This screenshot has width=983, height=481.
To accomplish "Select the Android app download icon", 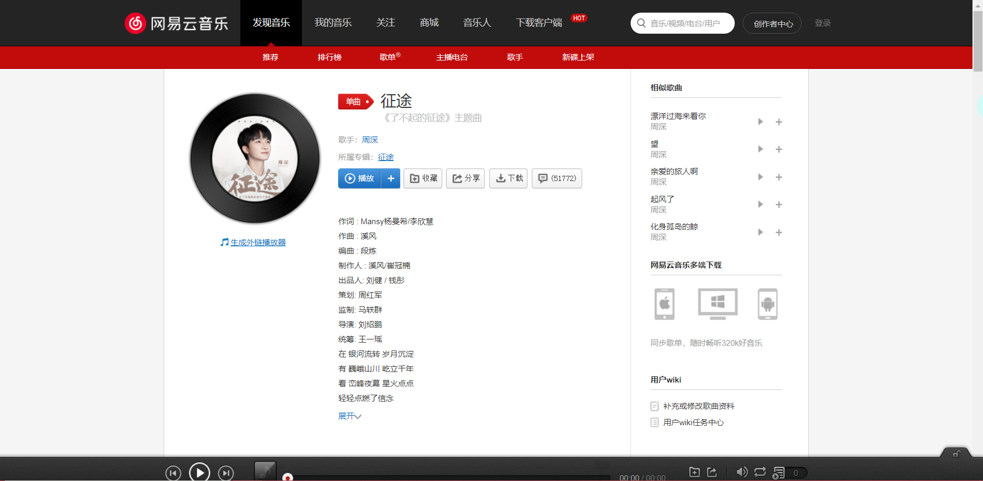I will 767,304.
